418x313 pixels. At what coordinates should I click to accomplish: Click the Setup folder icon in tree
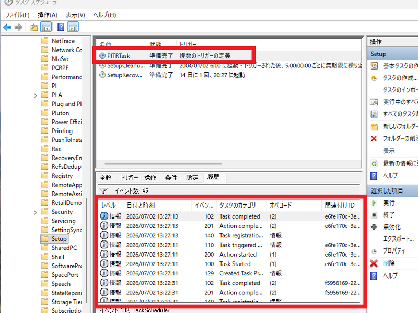tap(44, 238)
